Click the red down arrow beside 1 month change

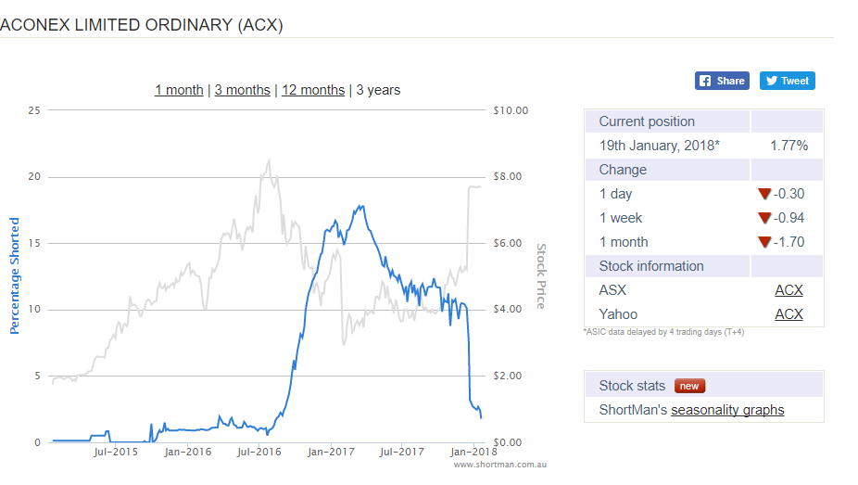click(x=764, y=242)
